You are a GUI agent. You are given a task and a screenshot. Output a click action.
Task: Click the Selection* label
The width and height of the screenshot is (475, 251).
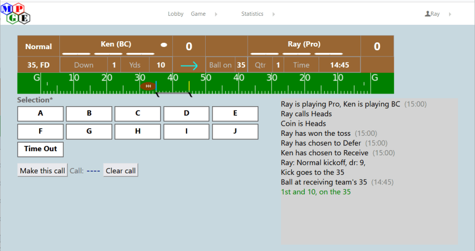35,100
